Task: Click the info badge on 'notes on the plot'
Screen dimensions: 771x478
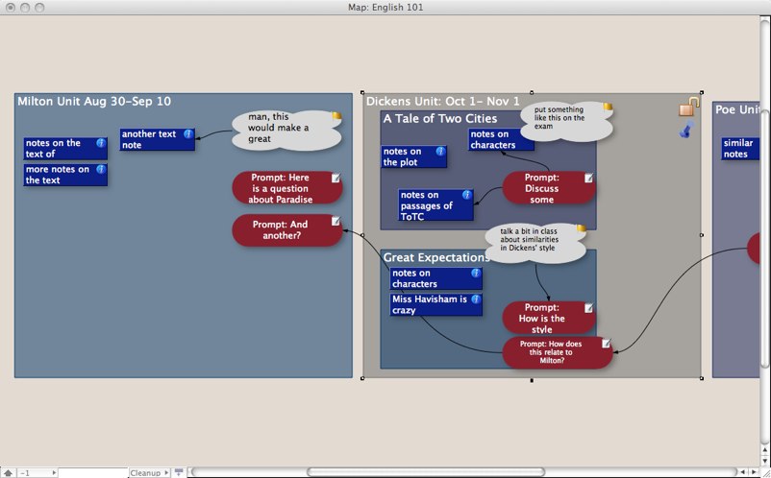Action: [x=440, y=151]
